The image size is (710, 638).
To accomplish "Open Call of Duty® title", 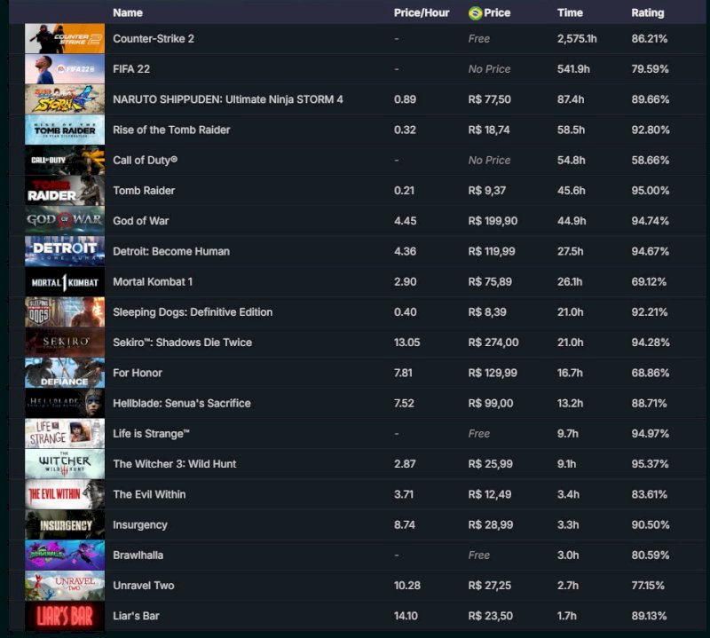I will pos(145,160).
